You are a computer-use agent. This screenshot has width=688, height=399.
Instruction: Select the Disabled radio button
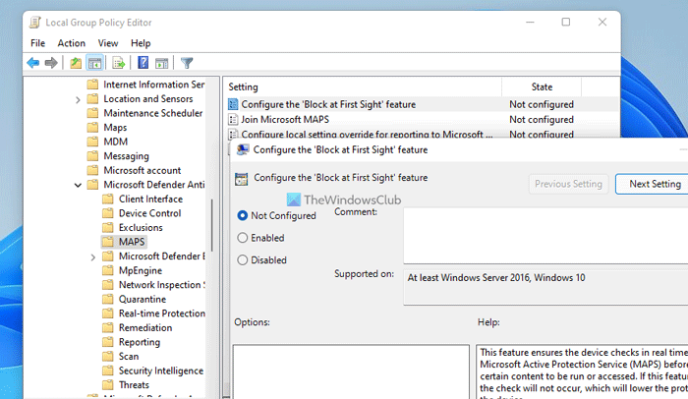[x=242, y=260]
